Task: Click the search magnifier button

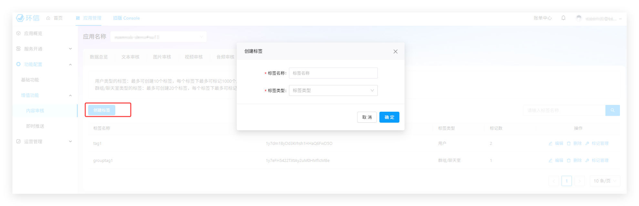Action: [x=613, y=110]
